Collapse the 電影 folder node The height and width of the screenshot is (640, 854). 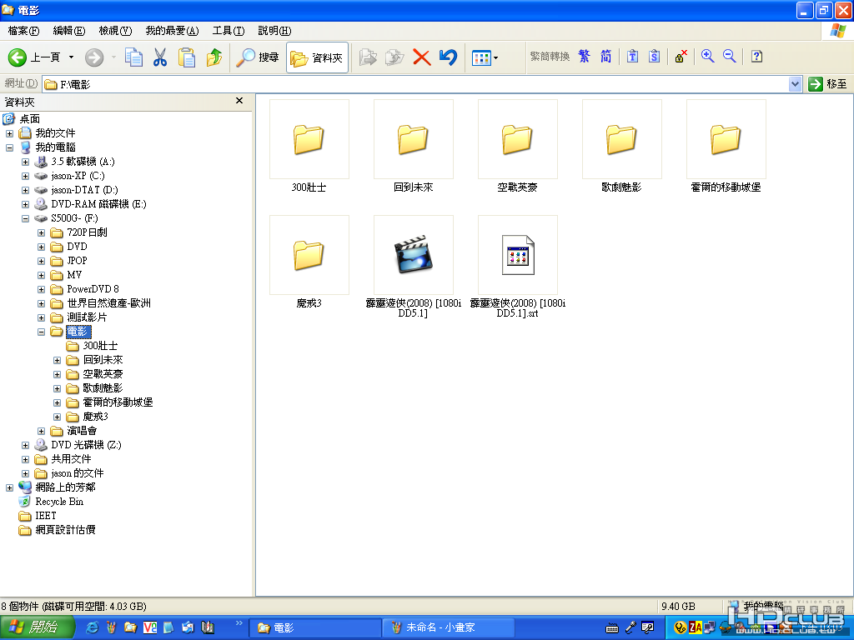click(41, 332)
